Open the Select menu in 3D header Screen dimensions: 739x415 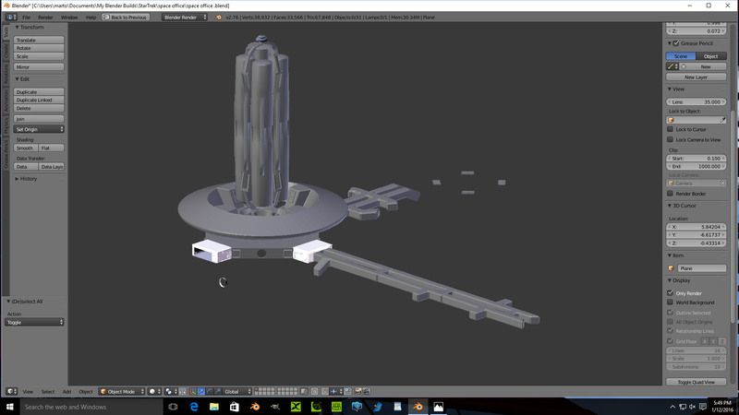coord(48,391)
